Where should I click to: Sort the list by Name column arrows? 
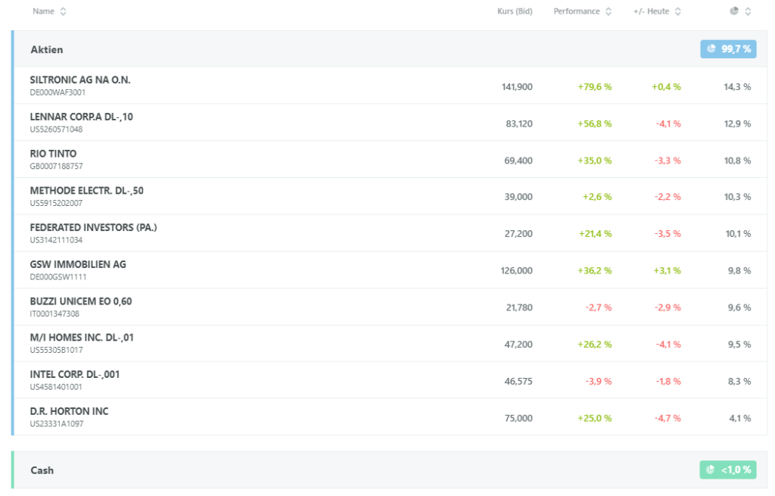click(63, 11)
